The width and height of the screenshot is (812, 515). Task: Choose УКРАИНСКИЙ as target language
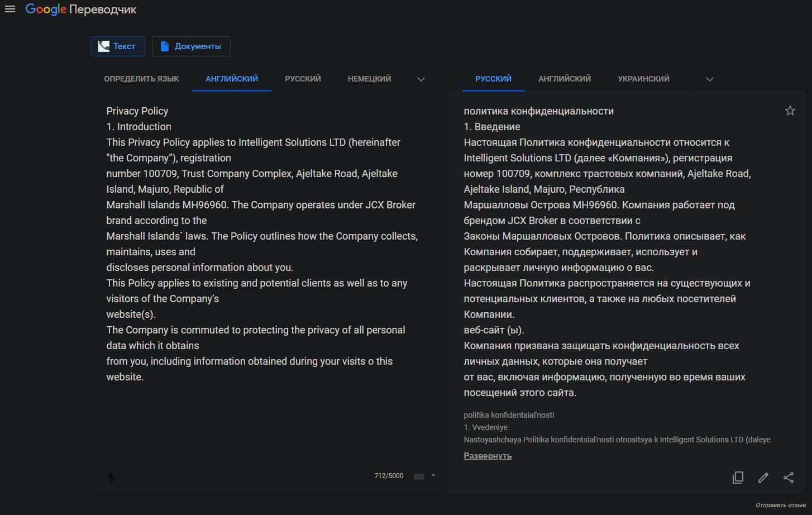(643, 79)
